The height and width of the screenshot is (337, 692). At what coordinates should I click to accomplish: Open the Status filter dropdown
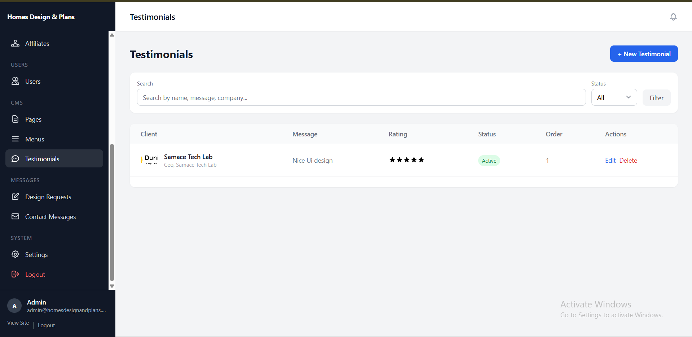pos(613,97)
